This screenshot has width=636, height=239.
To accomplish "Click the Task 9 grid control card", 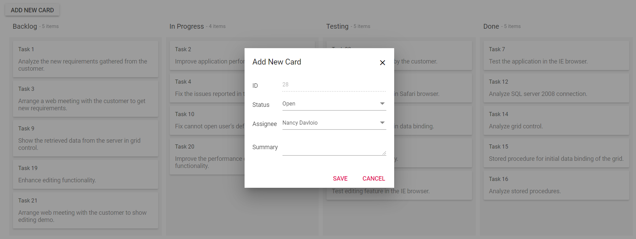I will (85, 138).
